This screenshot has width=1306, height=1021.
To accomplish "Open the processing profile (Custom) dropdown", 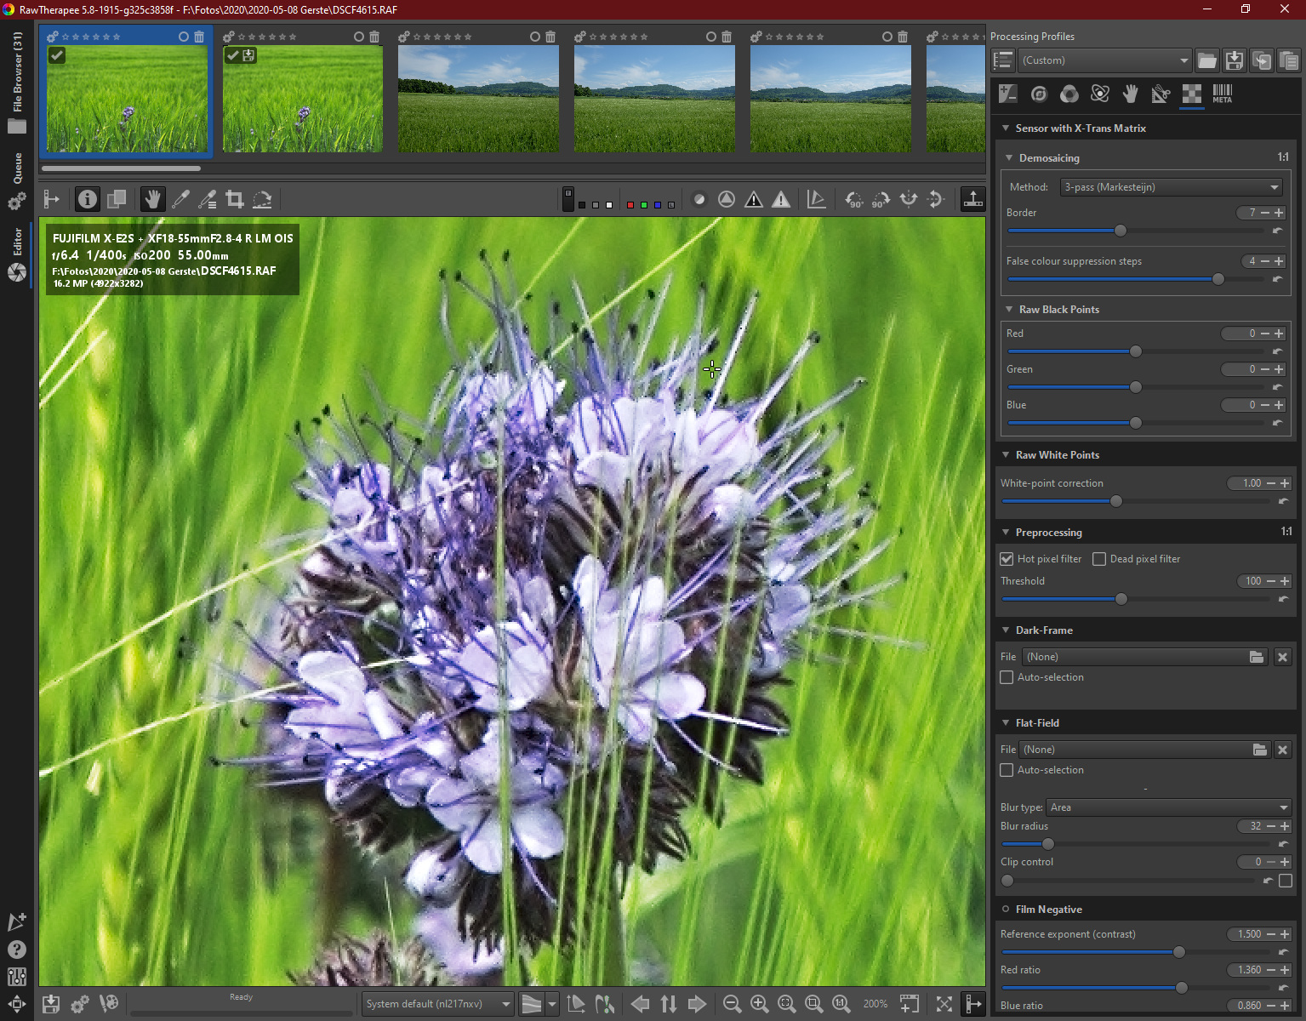I will (1104, 60).
